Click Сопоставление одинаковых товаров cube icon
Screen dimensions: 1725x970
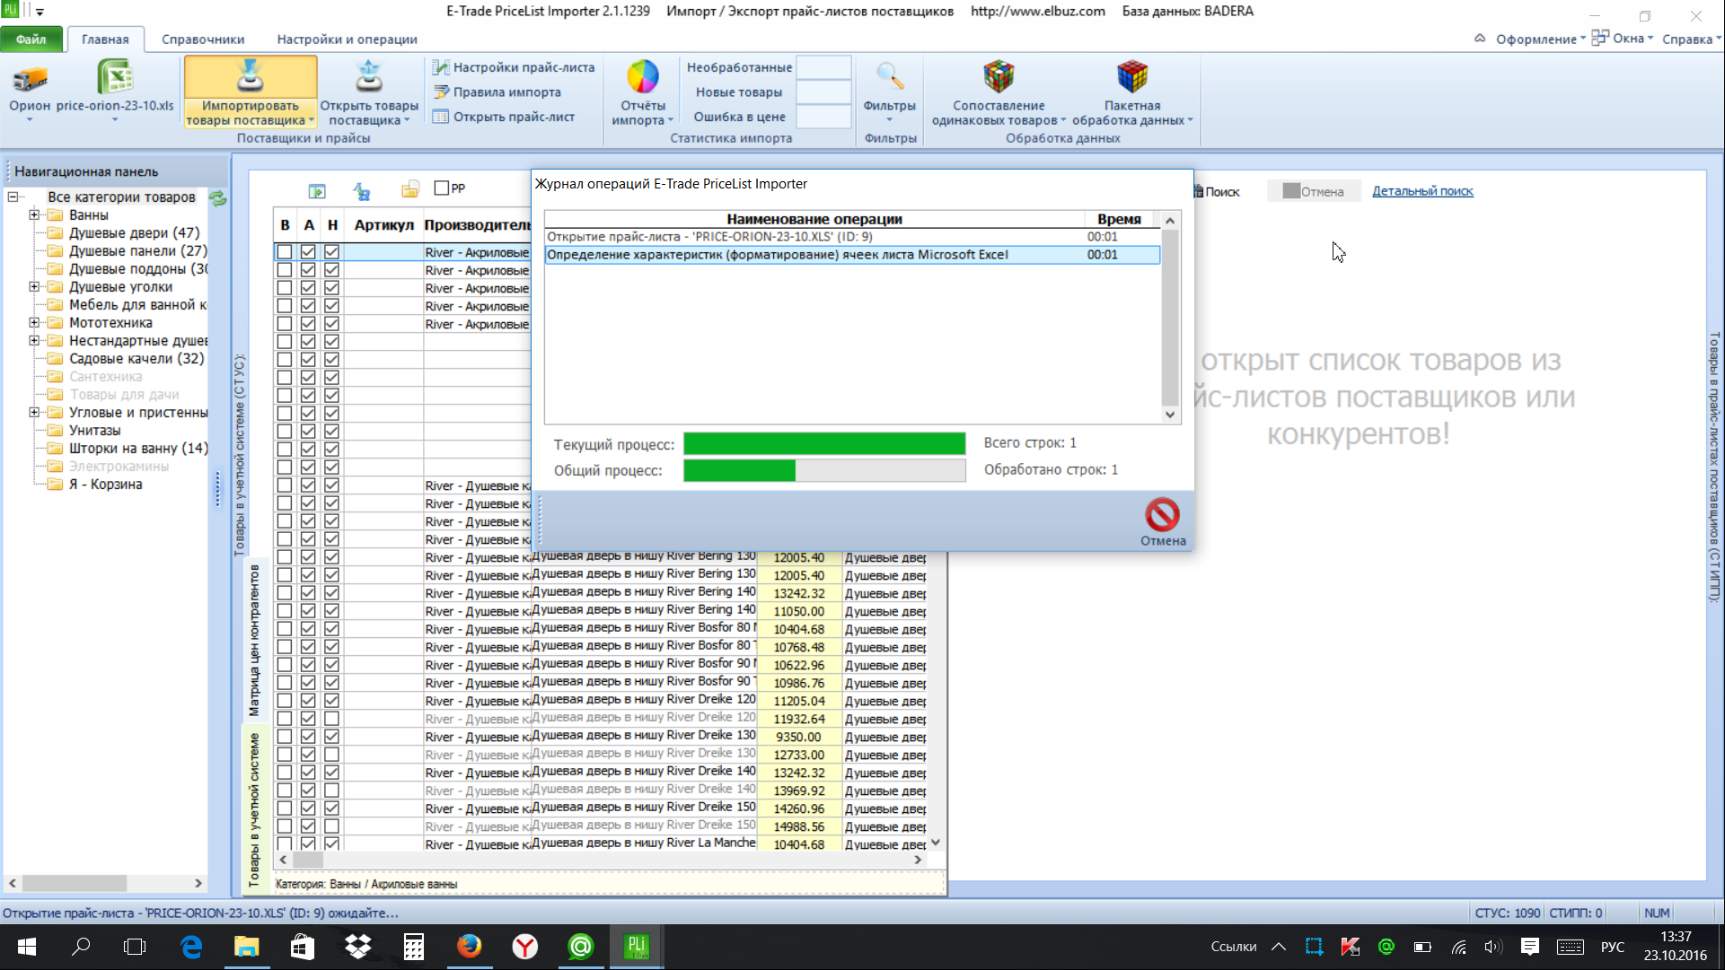click(x=999, y=77)
